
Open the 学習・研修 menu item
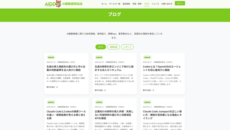[137, 4]
